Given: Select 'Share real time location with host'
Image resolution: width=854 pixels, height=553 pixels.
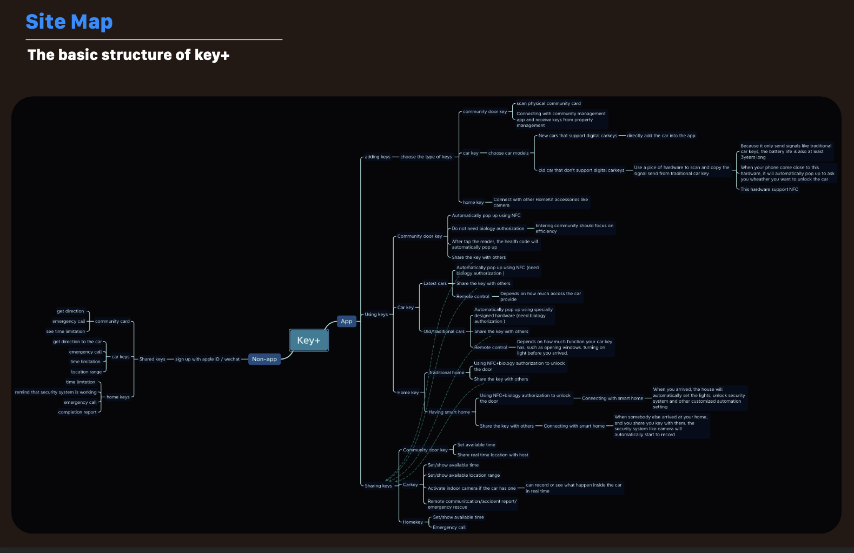Looking at the screenshot, I should point(492,455).
